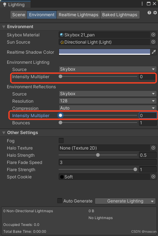Open the Lighting window three-dot options menu
158x236 pixels.
click(x=142, y=4)
